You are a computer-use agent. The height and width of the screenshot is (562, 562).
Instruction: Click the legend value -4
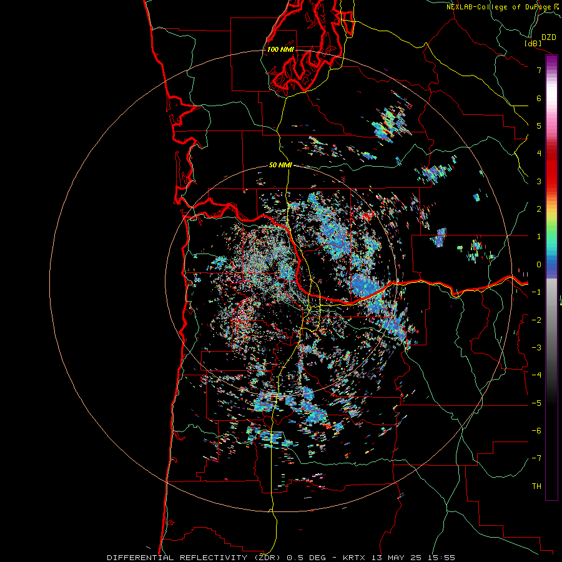tap(536, 375)
